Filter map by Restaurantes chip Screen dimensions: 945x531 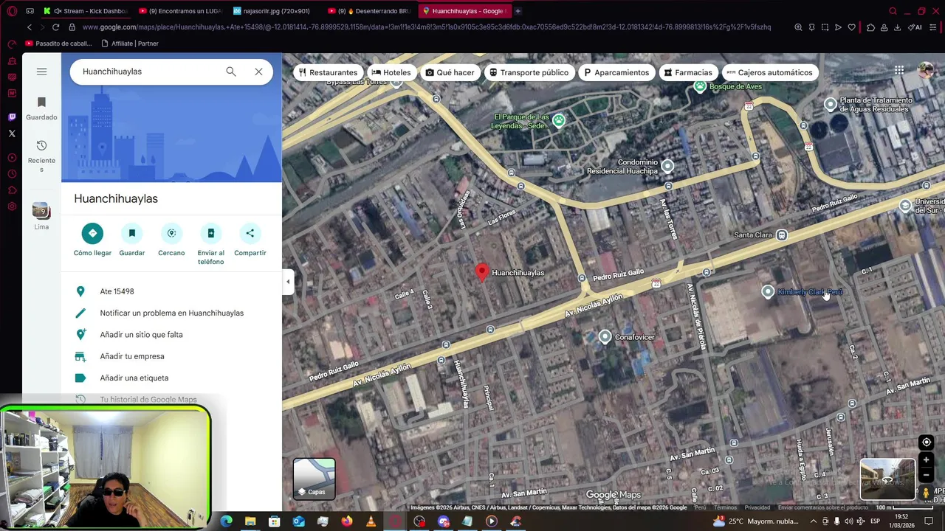(328, 72)
